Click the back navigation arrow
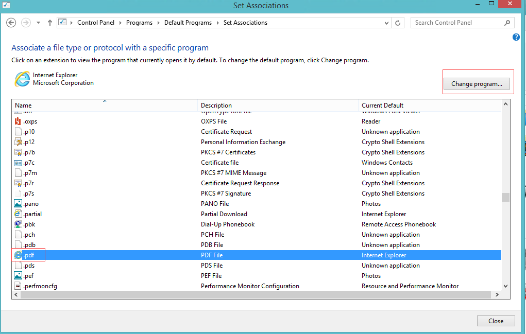The height and width of the screenshot is (334, 526). click(x=11, y=23)
